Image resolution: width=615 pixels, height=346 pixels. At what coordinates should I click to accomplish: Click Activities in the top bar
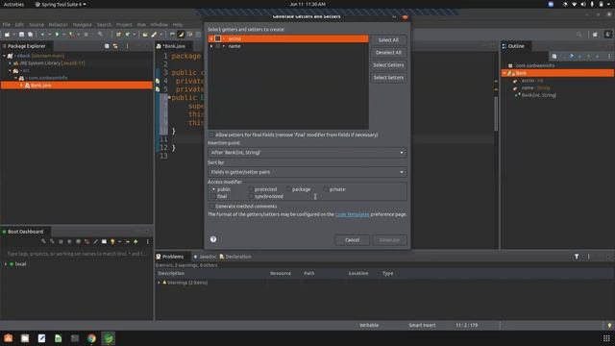click(13, 4)
